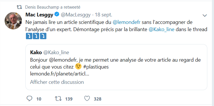The image size is (214, 106).
Task: Click the blue verified badge next to Mac Lesggy
Action: click(x=57, y=14)
